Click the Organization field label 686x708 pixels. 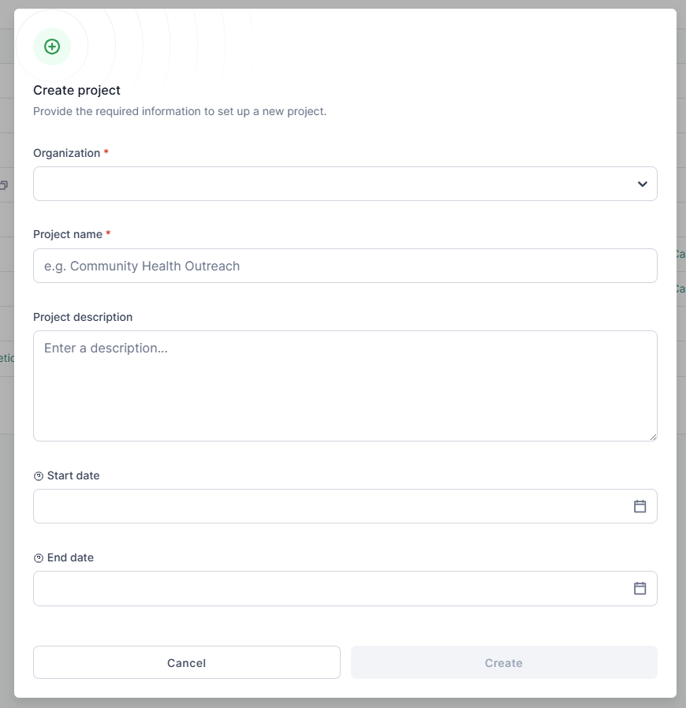(66, 153)
